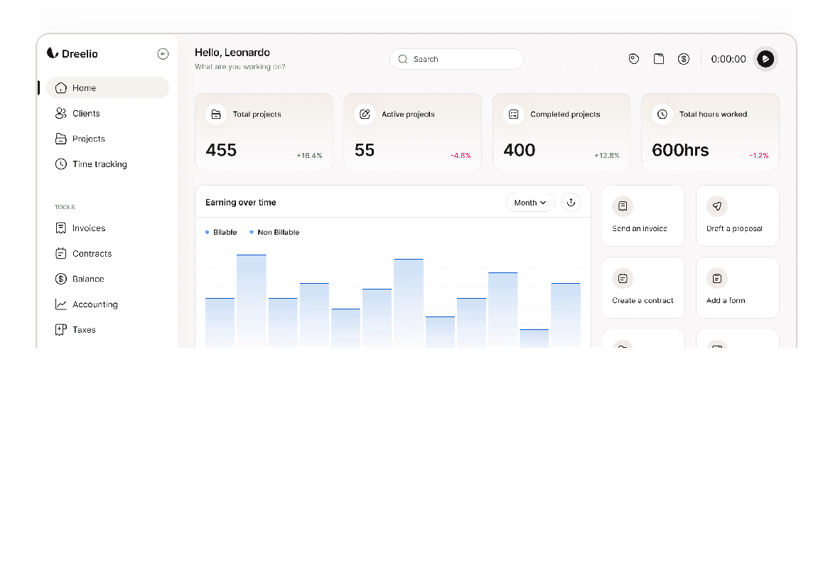Click the Balance dollar icon in the sidebar

(61, 280)
